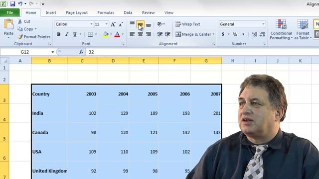Toggle Center horizontal alignment
The height and width of the screenshot is (179, 319).
coord(140,34)
